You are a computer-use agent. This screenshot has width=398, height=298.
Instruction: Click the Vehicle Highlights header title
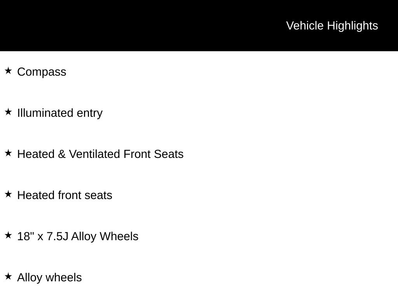click(332, 26)
